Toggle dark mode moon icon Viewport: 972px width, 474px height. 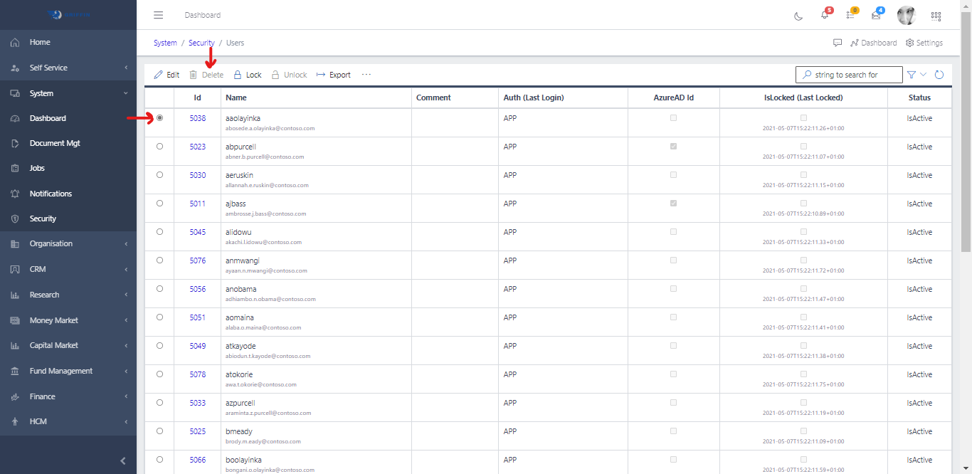pos(798,16)
